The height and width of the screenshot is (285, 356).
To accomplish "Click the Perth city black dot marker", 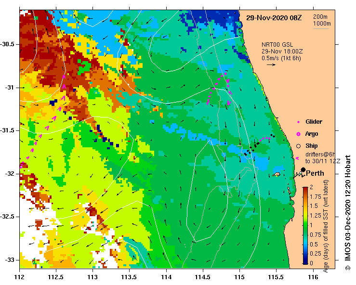I will coord(303,169).
